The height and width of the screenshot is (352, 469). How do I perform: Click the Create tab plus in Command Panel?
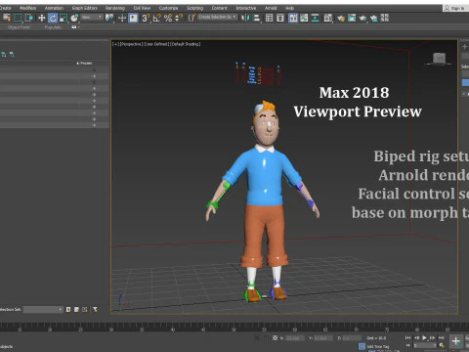[465, 47]
